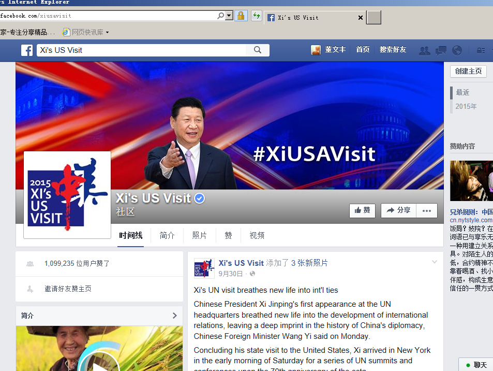Viewport: 493px width, 371px height.
Task: Expand the address bar dropdown arrow
Action: coord(229,16)
